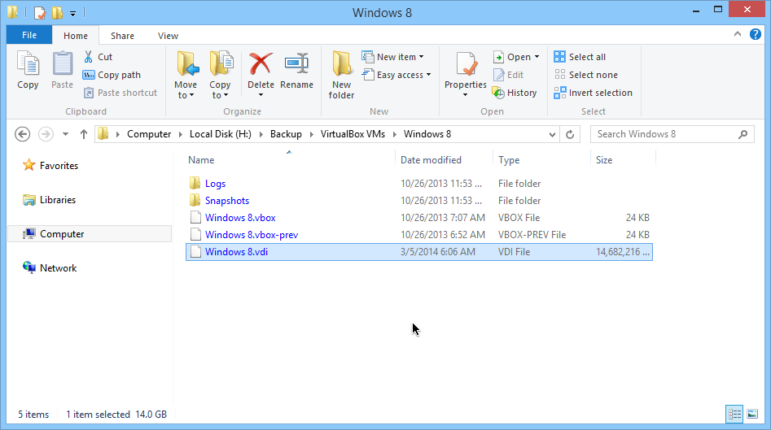Open the Move to folder button
The height and width of the screenshot is (430, 771).
[x=186, y=75]
